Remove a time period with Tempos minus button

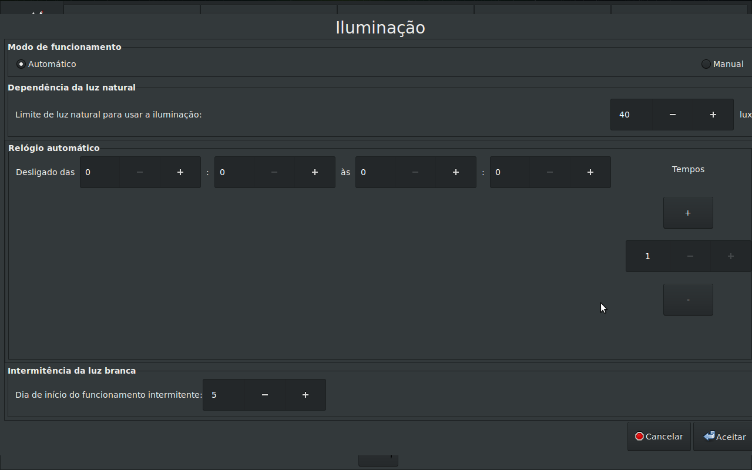coord(688,300)
